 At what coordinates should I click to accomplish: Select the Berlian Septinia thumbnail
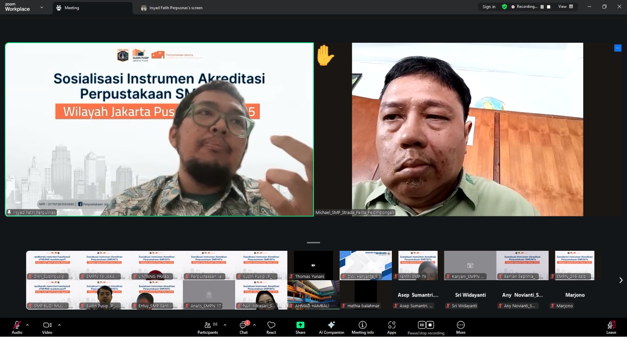click(522, 265)
